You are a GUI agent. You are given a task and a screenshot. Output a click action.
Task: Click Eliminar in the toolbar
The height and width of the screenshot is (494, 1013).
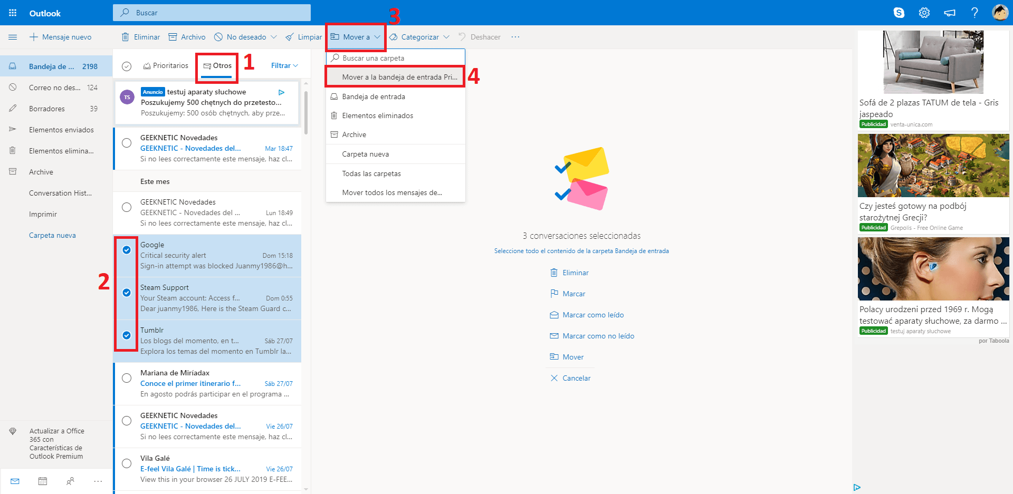(x=141, y=37)
